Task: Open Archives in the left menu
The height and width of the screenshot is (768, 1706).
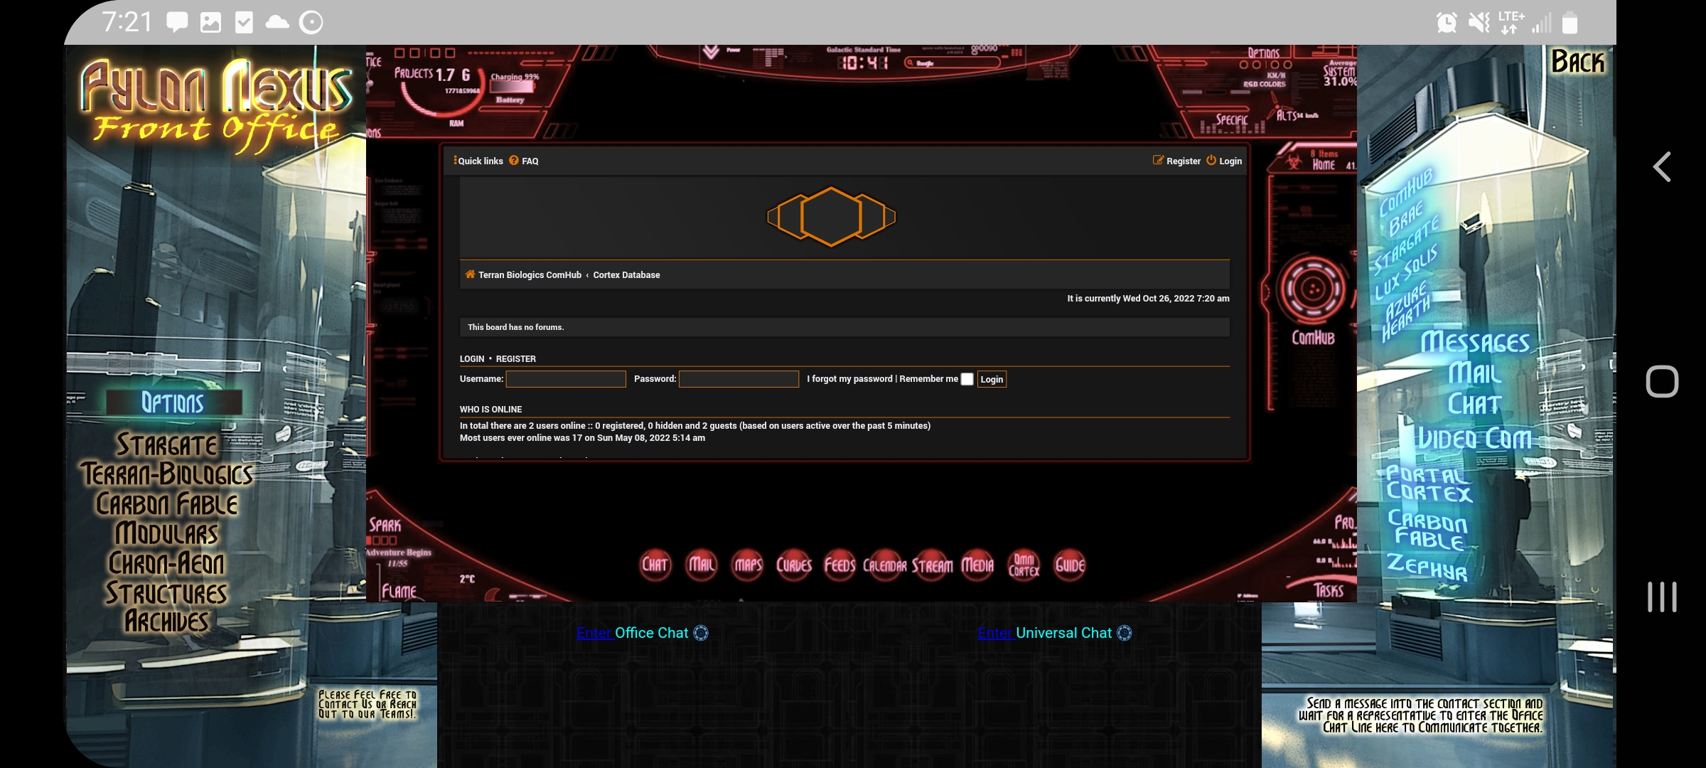Action: [167, 622]
